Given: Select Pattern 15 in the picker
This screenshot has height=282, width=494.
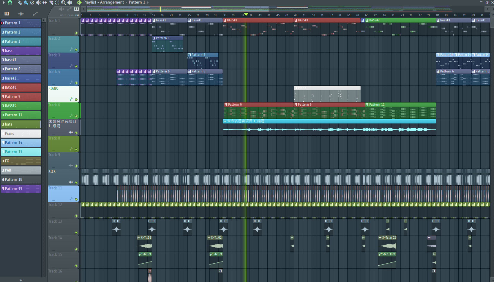Looking at the screenshot, I should 21,152.
